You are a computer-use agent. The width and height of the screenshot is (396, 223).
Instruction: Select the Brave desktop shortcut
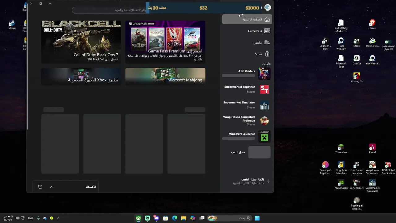[372, 25]
